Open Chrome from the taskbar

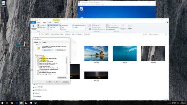[x=12, y=103]
